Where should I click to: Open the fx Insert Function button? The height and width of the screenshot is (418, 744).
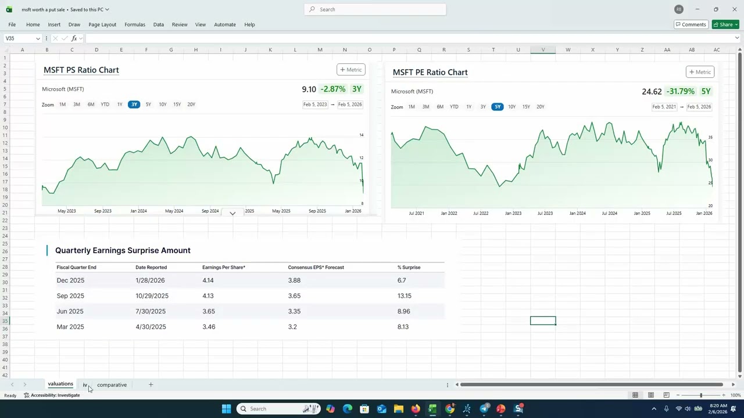point(74,38)
